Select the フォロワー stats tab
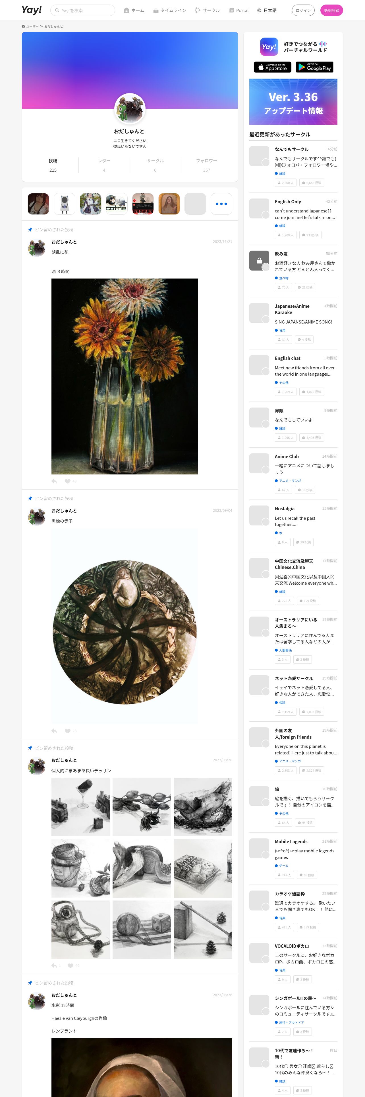365x1097 pixels. (206, 165)
